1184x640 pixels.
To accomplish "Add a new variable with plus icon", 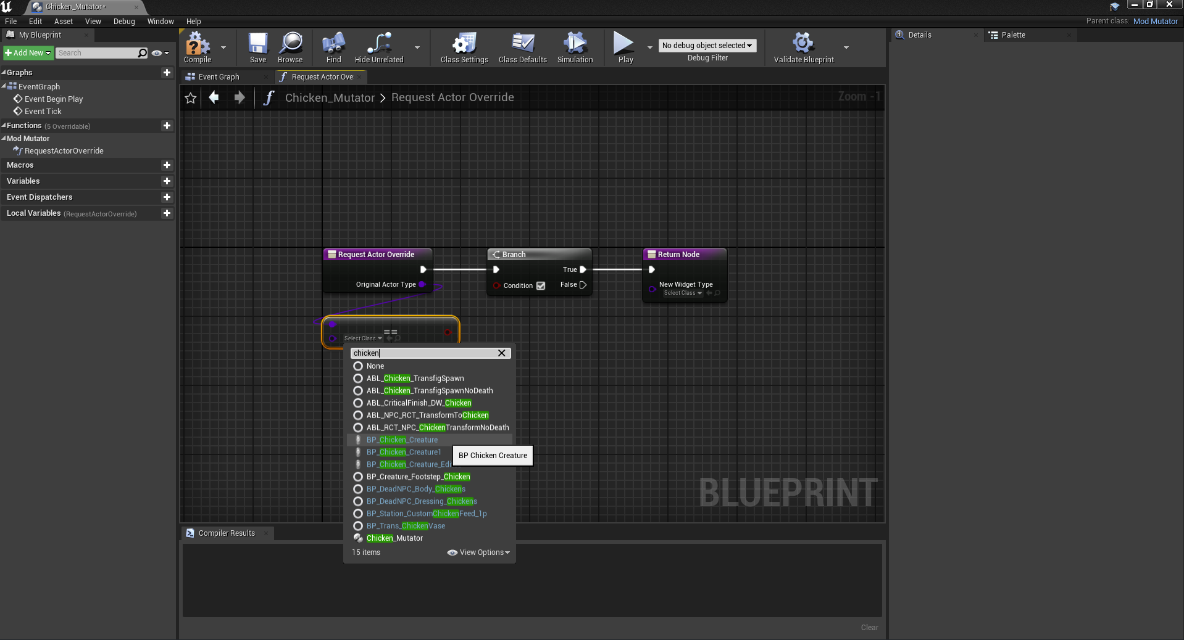I will 167,181.
